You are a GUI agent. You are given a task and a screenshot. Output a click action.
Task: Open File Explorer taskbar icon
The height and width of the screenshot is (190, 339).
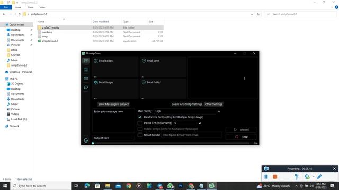click(108, 186)
